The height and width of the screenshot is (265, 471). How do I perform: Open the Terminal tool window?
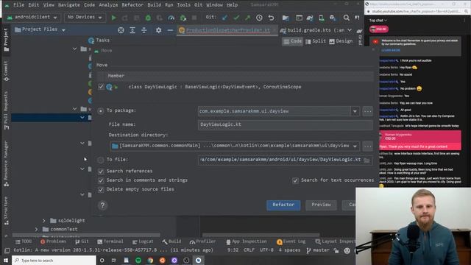[x=110, y=241]
